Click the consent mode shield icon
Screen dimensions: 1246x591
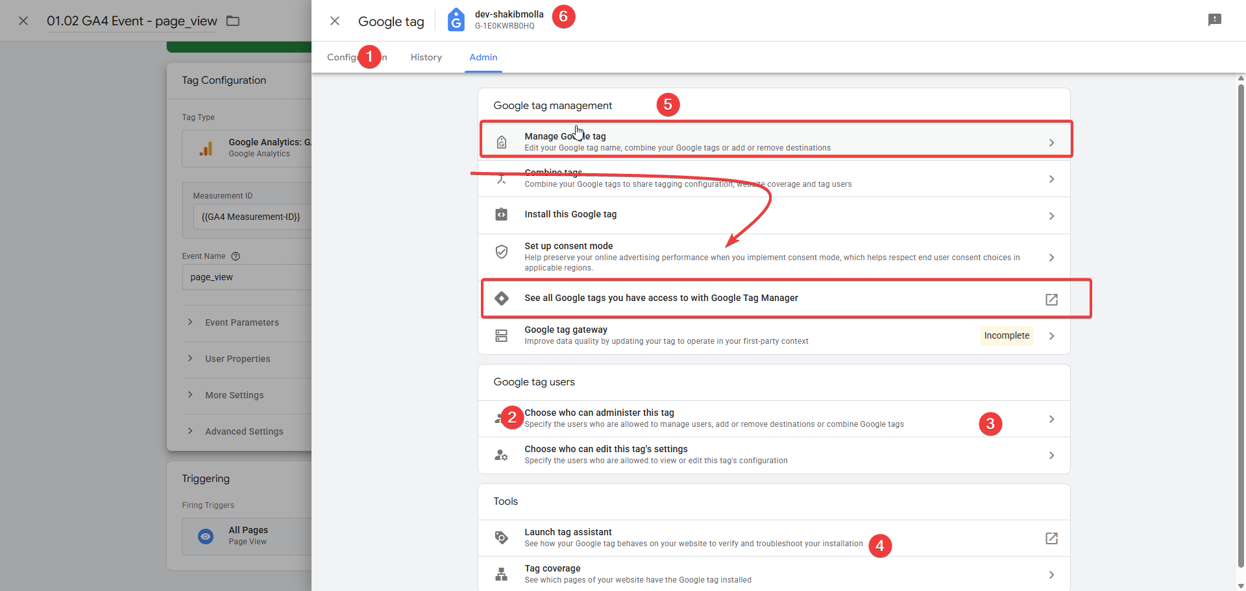[502, 252]
